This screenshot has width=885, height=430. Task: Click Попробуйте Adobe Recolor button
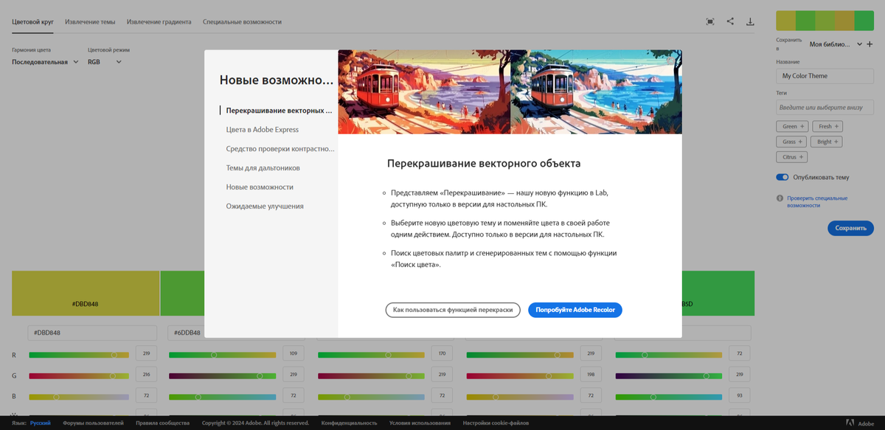point(575,310)
